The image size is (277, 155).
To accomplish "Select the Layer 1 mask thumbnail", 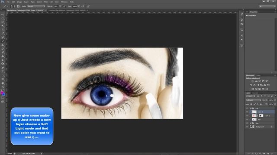I will pyautogui.click(x=261, y=116).
